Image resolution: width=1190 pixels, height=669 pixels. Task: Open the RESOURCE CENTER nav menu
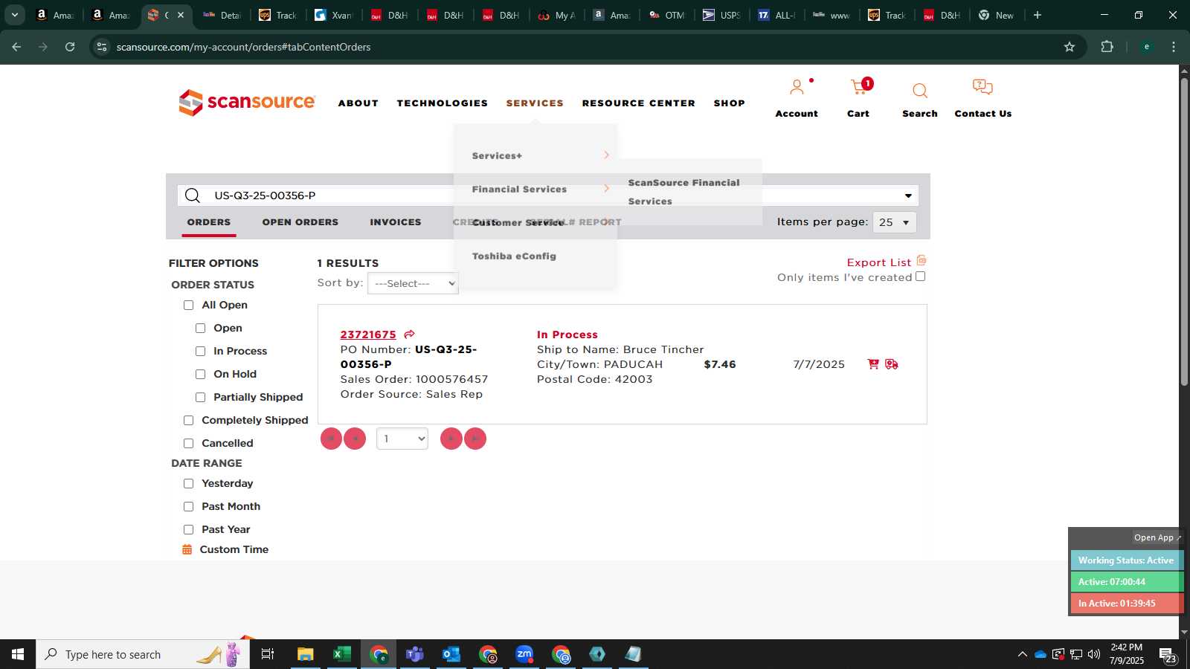tap(639, 103)
